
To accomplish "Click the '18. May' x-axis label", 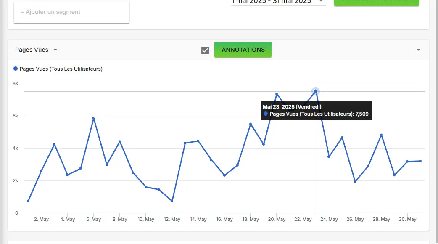I will [251, 220].
